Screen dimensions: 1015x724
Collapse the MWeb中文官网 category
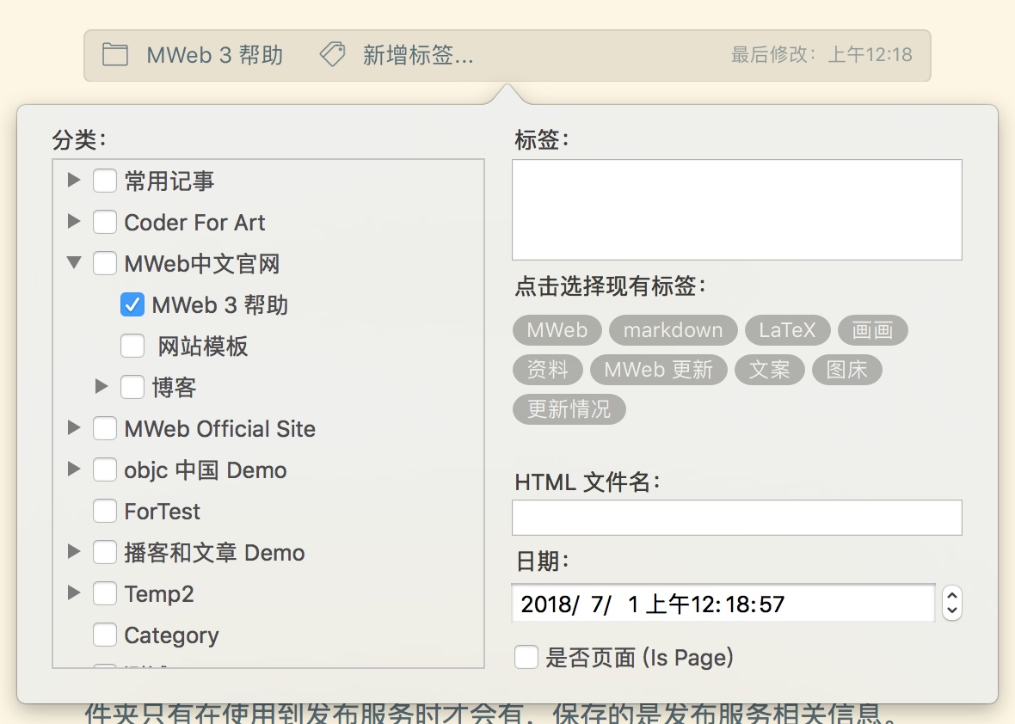coord(74,263)
